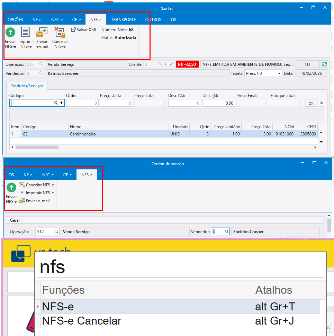Click the OK button in product entry row
The width and height of the screenshot is (334, 336).
[311, 103]
